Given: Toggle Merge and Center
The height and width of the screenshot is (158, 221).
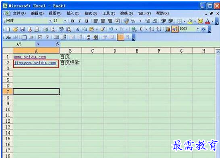Looking at the screenshot, I should 117,21.
